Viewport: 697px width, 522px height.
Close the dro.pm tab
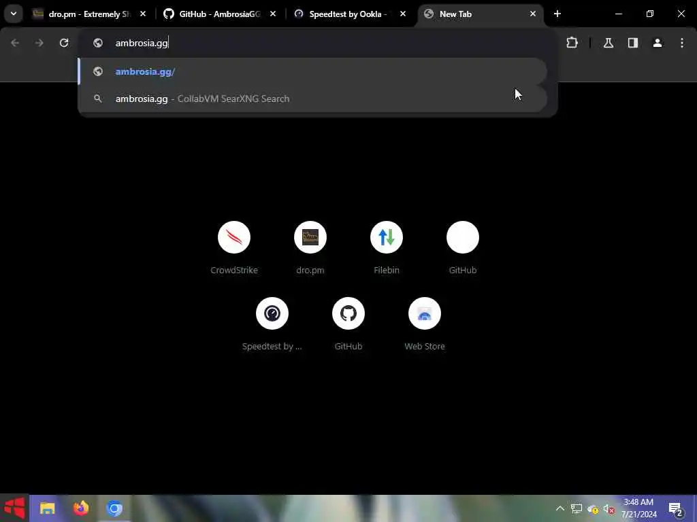[143, 14]
